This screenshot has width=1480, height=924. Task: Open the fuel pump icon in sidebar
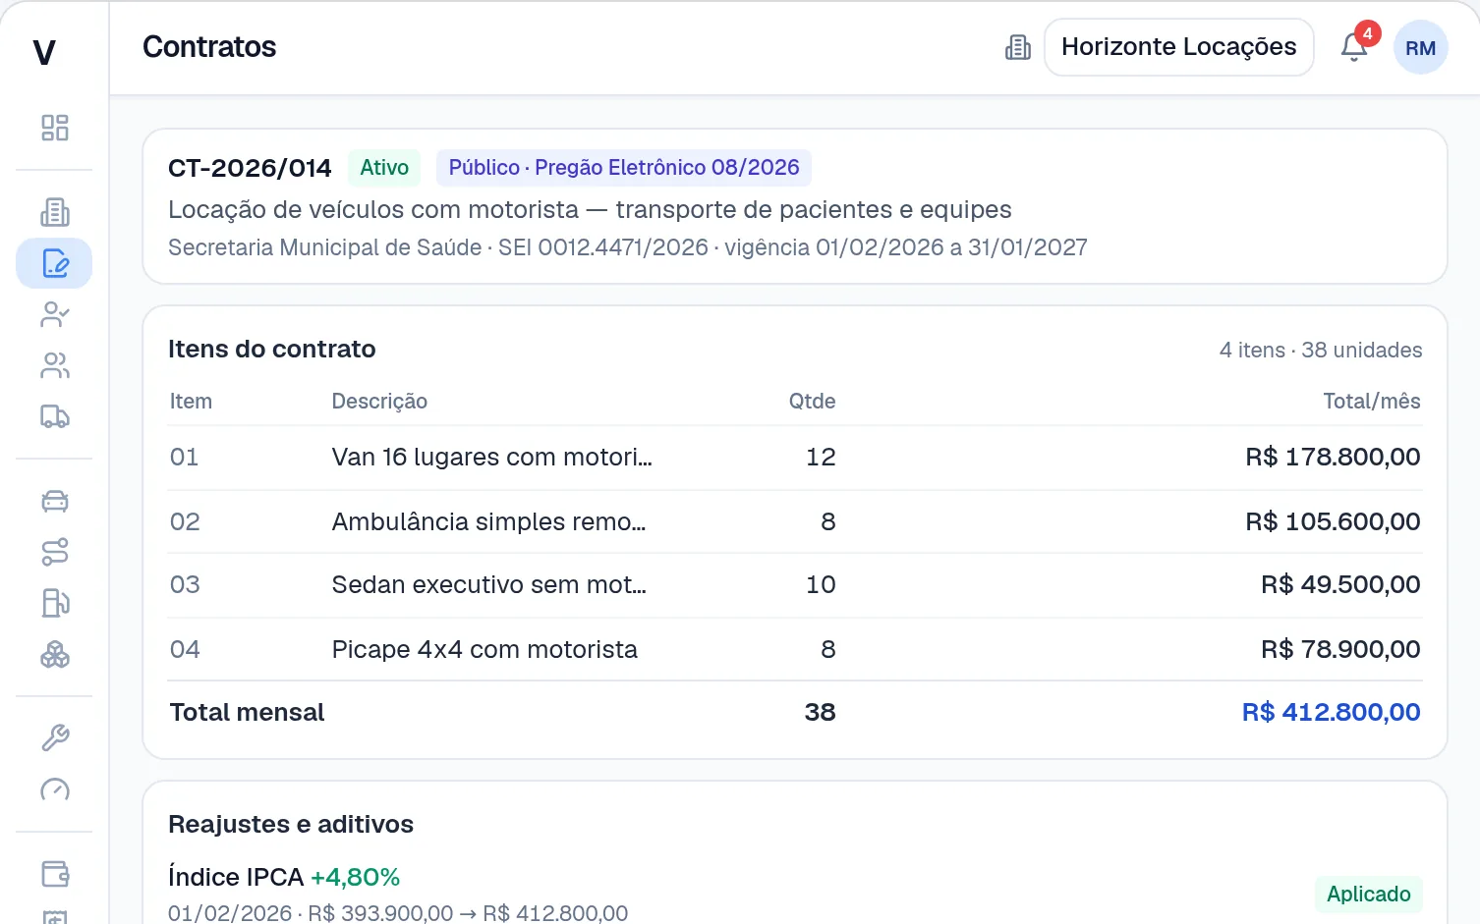point(54,603)
